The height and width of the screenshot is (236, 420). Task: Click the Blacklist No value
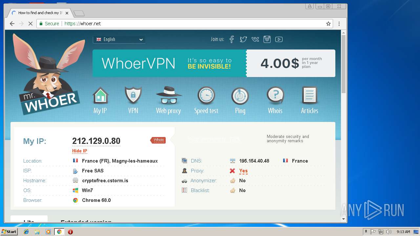pyautogui.click(x=242, y=190)
